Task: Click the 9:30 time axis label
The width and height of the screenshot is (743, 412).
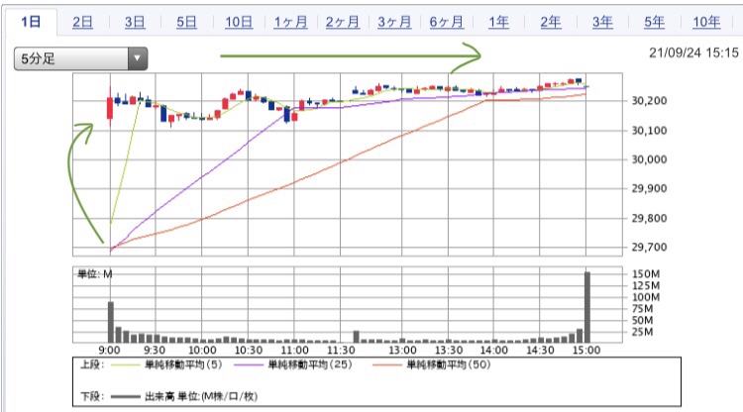Action: tap(155, 351)
